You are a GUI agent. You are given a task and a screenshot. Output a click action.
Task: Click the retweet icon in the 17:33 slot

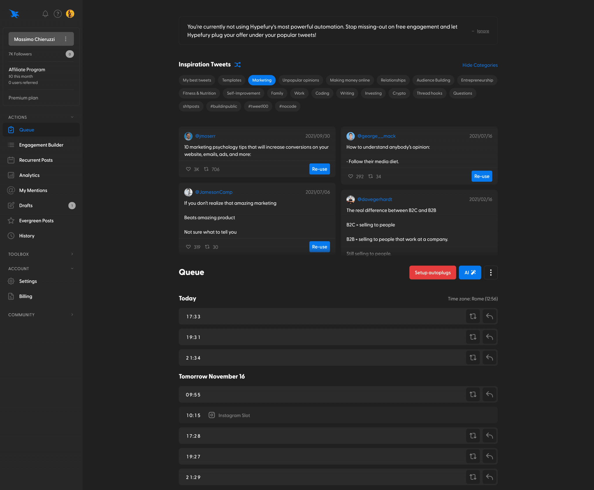473,316
